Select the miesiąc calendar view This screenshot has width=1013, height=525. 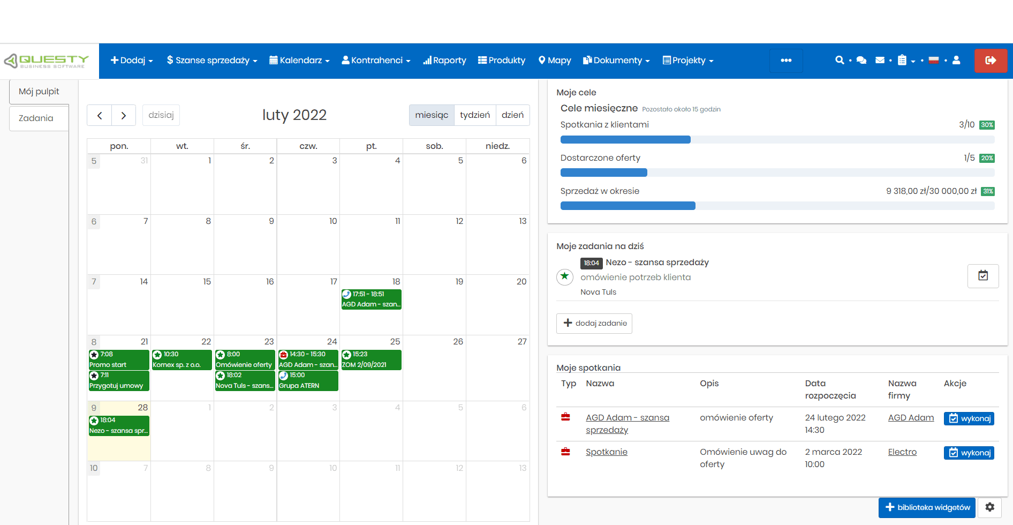point(432,115)
